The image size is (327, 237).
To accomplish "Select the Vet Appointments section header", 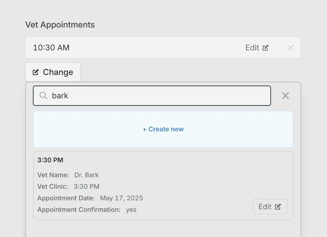I will click(x=60, y=24).
